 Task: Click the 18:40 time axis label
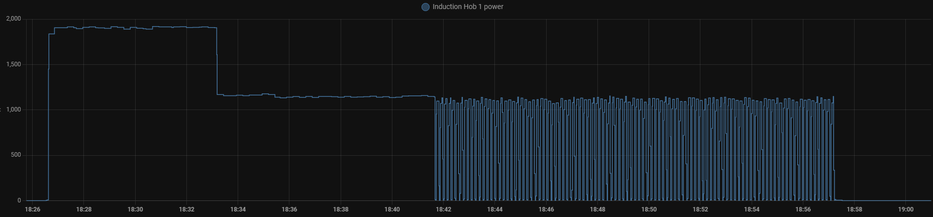pyautogui.click(x=392, y=209)
